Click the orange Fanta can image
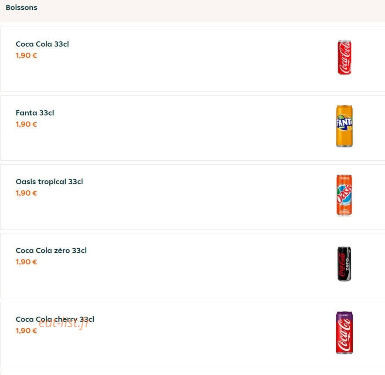 344,126
